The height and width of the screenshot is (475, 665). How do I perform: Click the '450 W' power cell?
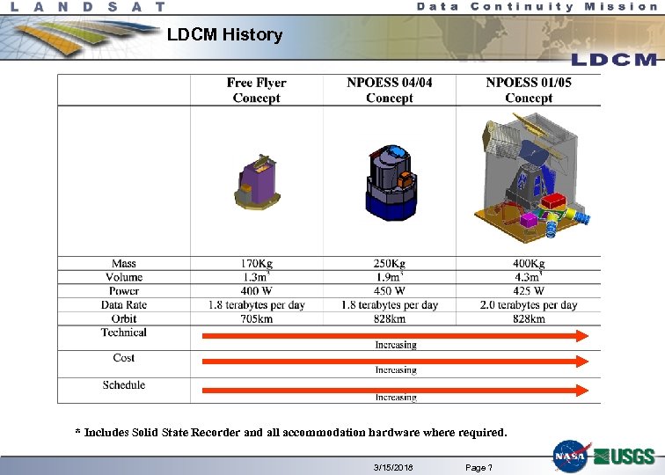390,291
